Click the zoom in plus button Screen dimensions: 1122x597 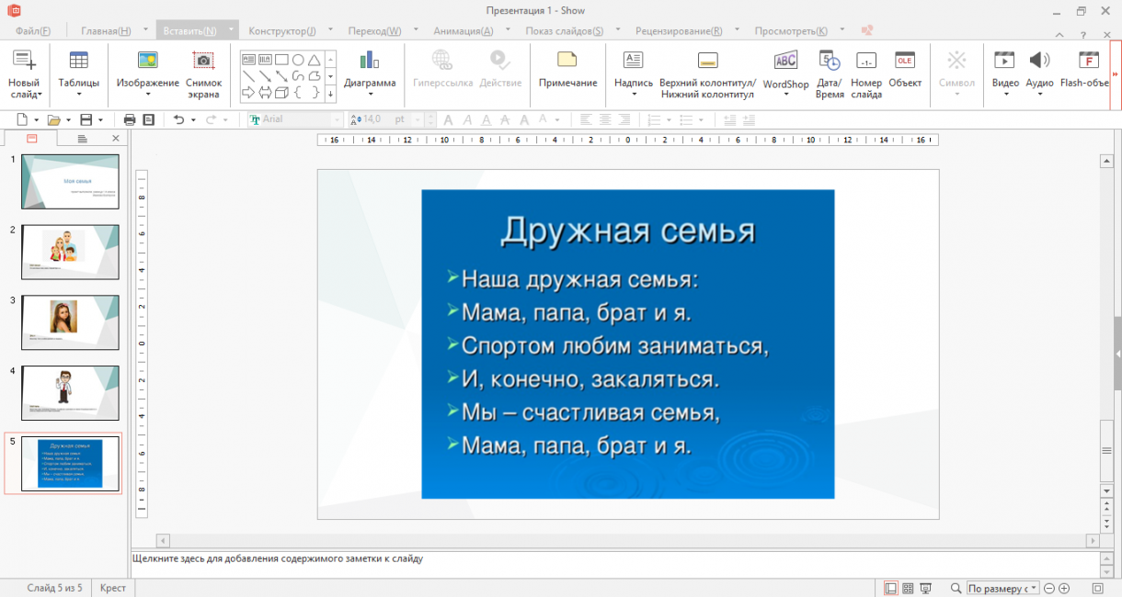coord(1064,588)
